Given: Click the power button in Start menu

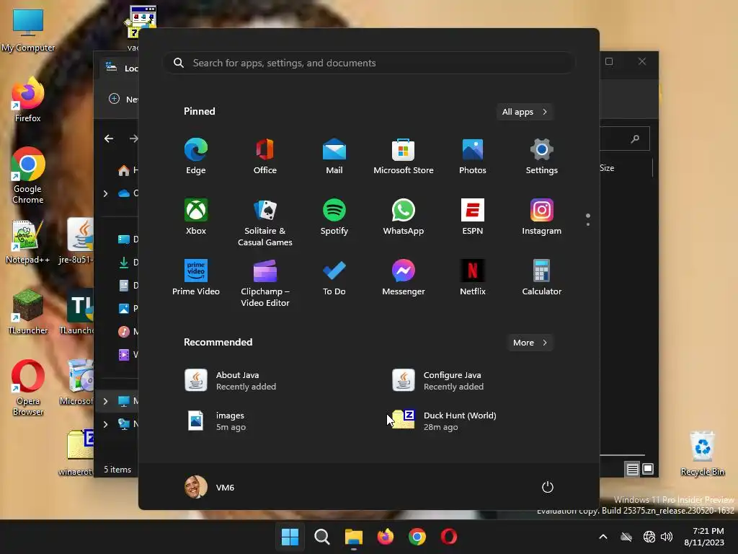Looking at the screenshot, I should [548, 487].
